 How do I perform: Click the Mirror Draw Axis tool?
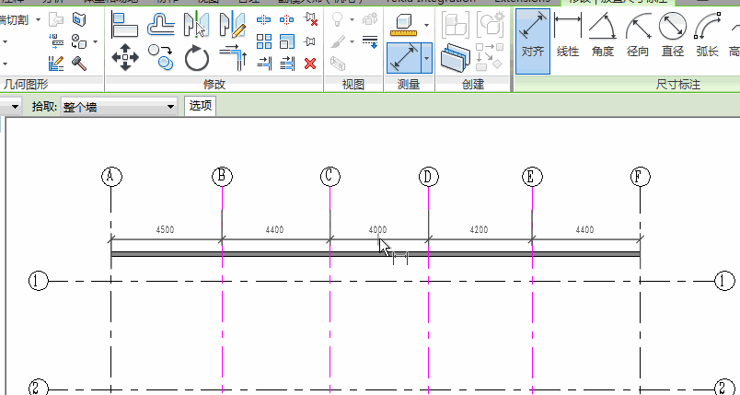(x=231, y=25)
